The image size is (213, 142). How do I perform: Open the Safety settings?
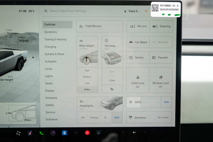click(50, 105)
